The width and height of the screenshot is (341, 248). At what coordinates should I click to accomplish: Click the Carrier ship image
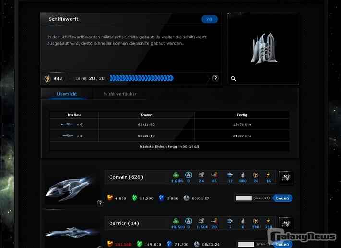72,233
